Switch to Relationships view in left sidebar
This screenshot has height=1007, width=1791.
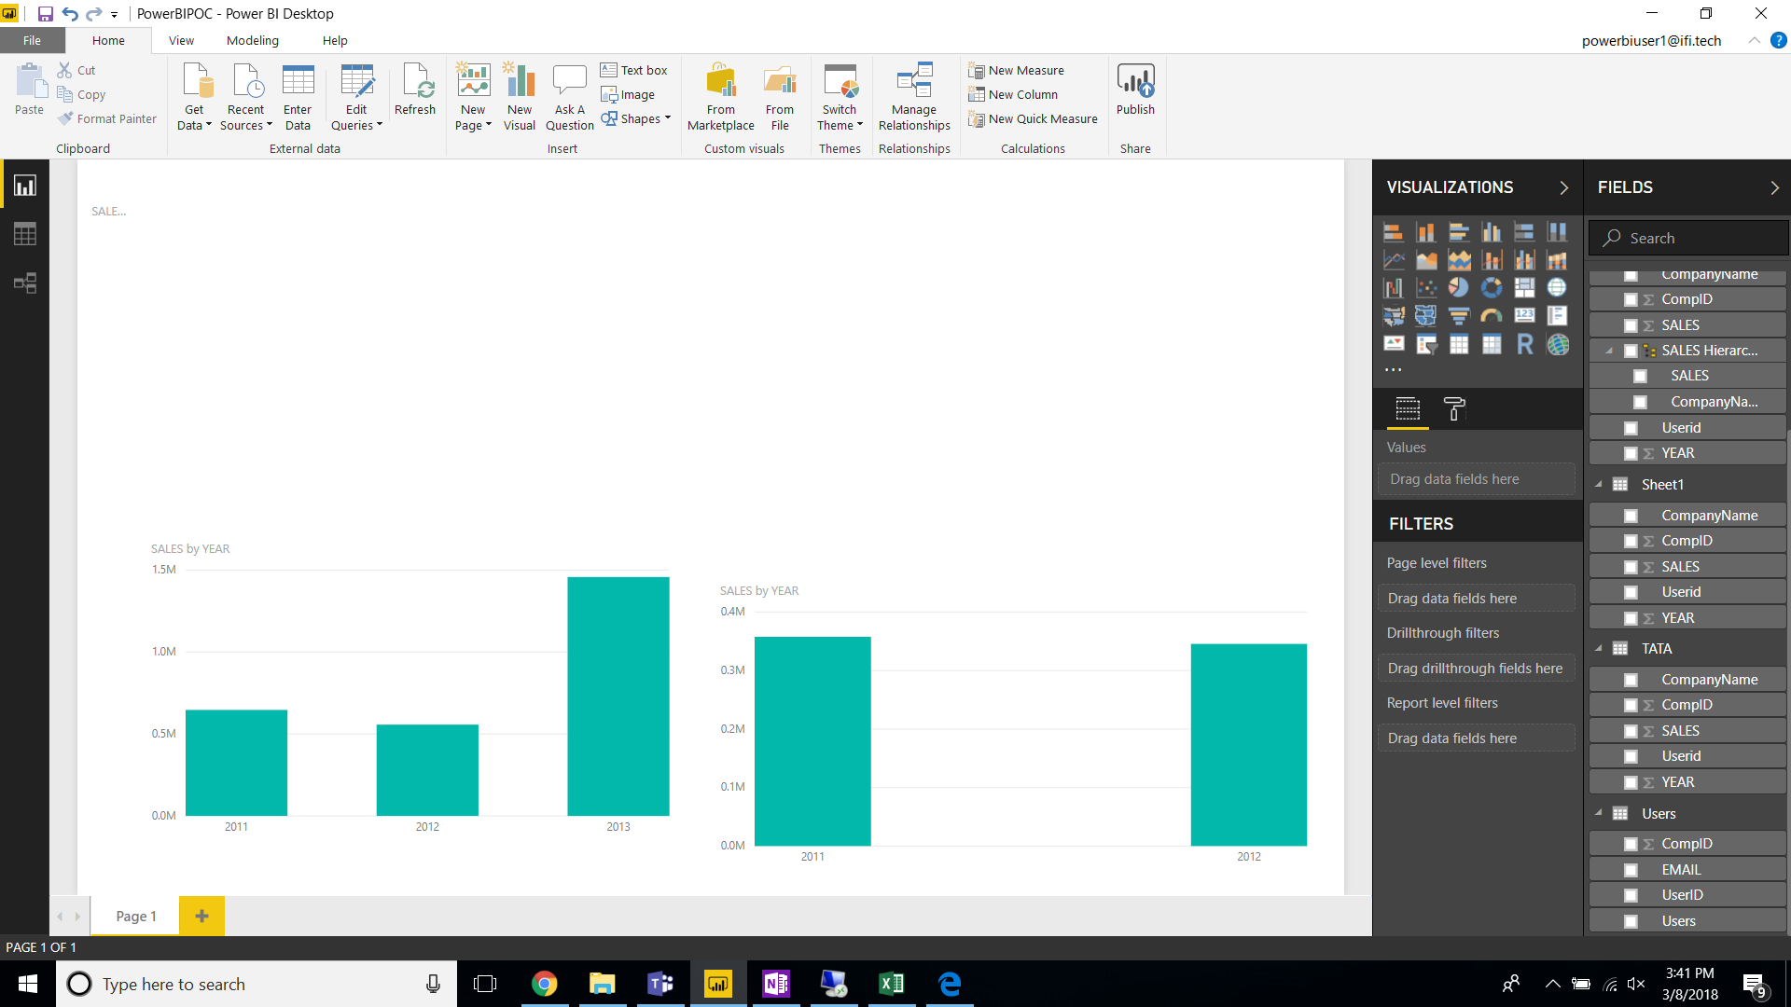pyautogui.click(x=25, y=283)
